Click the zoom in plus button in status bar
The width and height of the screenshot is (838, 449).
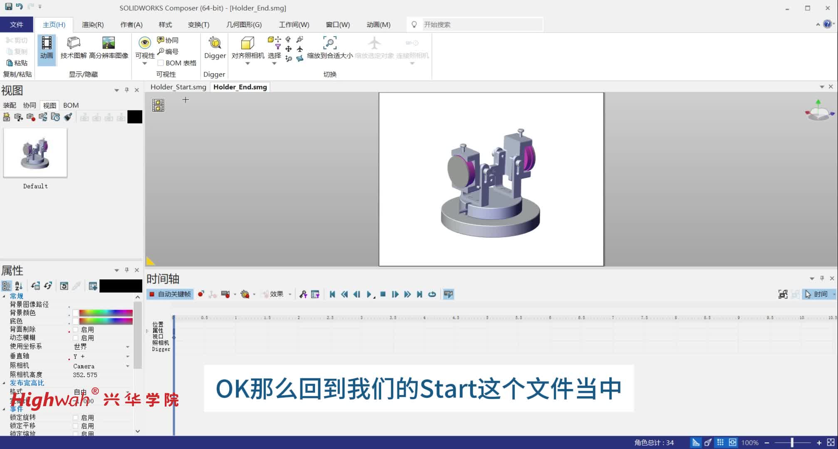point(819,443)
